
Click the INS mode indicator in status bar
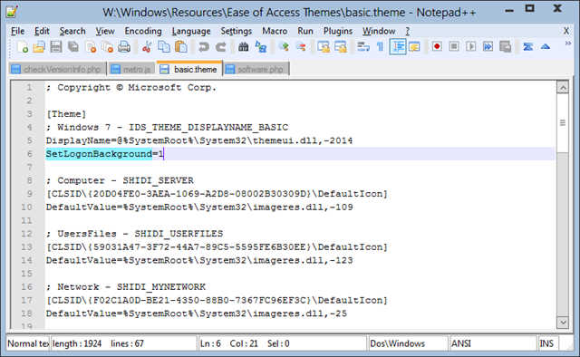coord(546,343)
